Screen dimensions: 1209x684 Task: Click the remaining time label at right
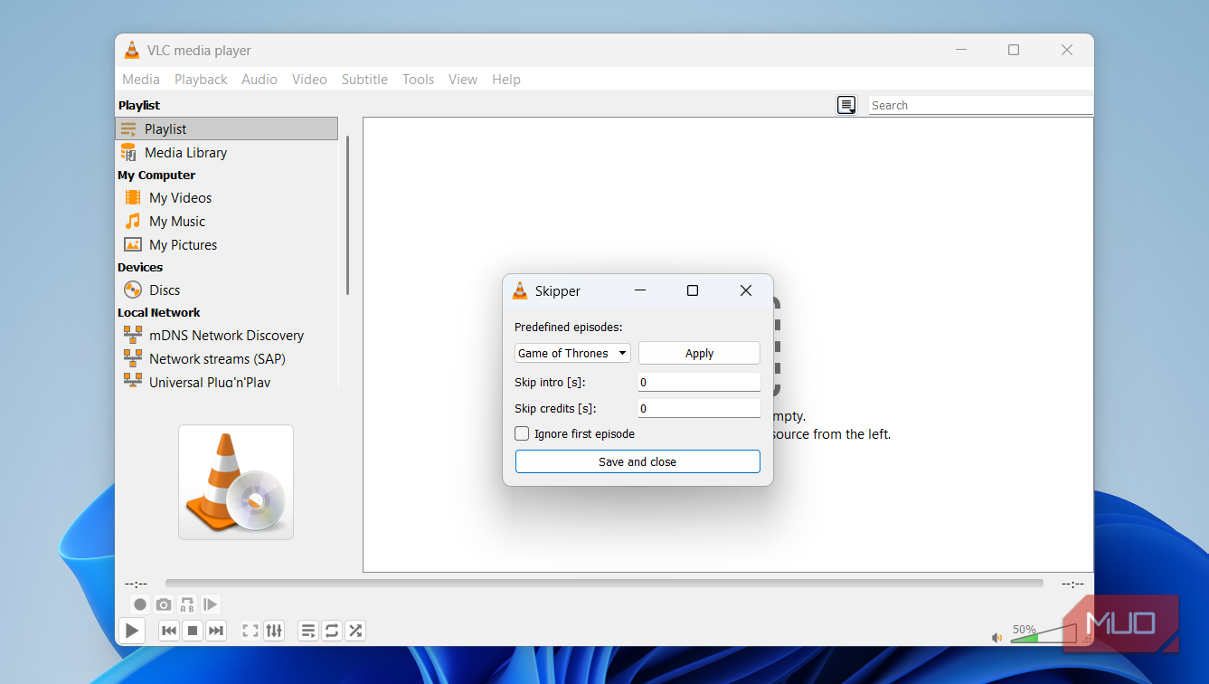click(1072, 584)
